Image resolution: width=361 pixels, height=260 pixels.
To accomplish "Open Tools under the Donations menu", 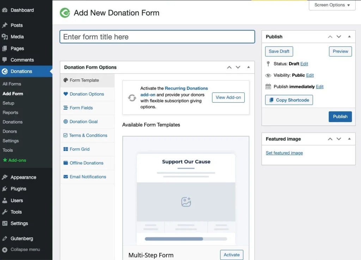I will point(8,150).
